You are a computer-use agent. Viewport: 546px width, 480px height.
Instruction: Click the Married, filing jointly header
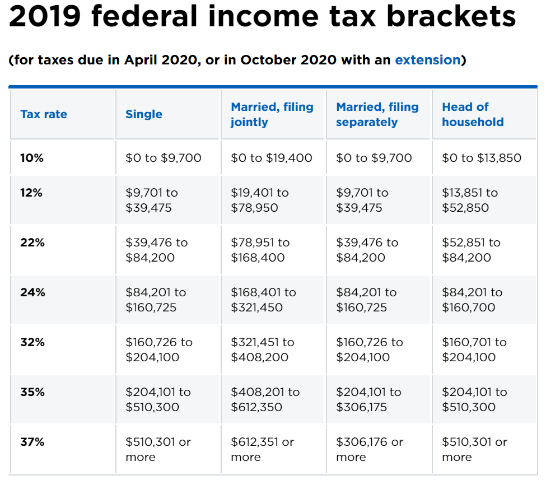pos(272,114)
